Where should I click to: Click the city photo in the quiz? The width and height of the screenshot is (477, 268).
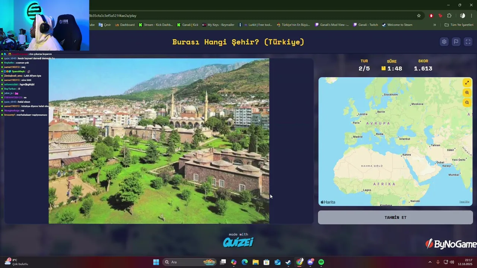[x=159, y=141]
